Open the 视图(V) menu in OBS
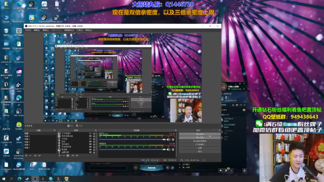324x182 pixels. [45, 30]
